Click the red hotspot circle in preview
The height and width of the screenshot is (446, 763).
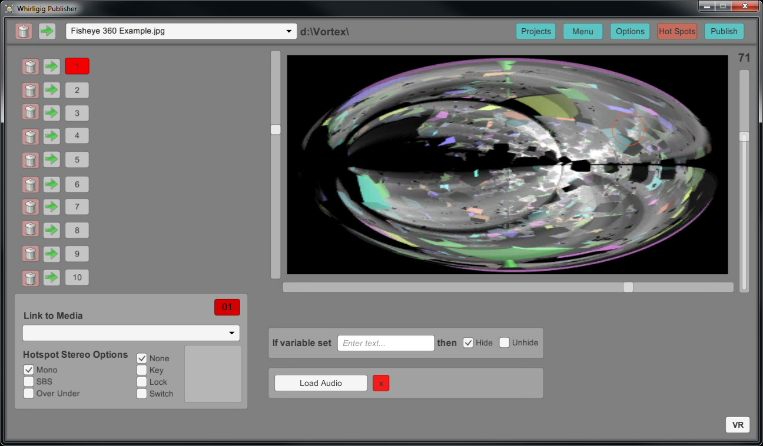point(629,129)
